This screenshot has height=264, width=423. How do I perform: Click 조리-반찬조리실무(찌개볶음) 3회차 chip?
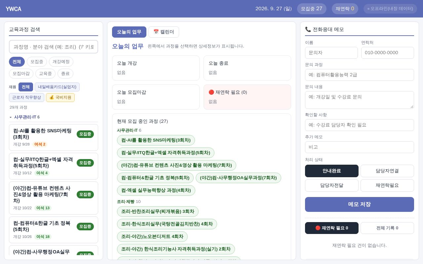[x=158, y=212]
